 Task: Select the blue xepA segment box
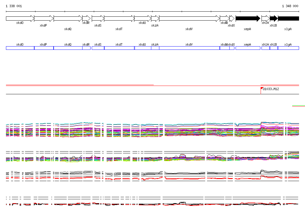pos(248,48)
